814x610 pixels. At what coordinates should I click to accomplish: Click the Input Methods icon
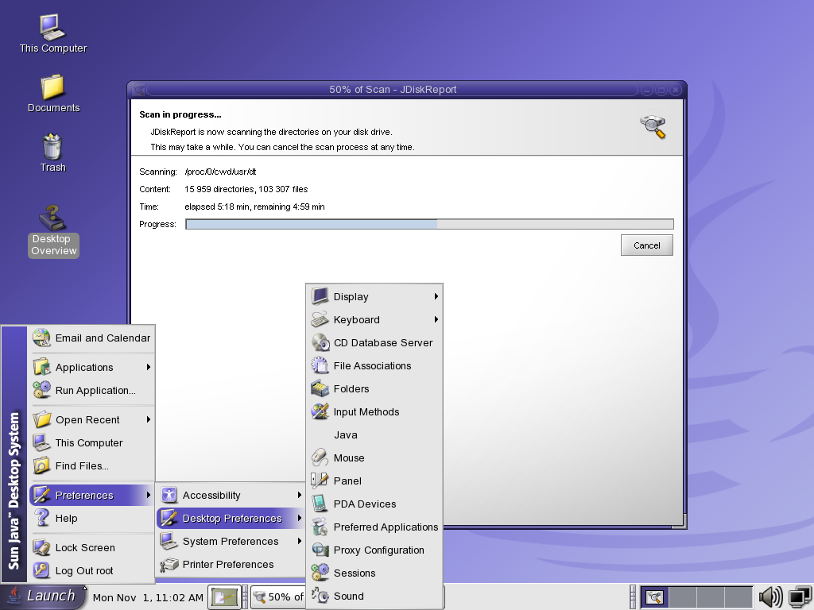(320, 411)
